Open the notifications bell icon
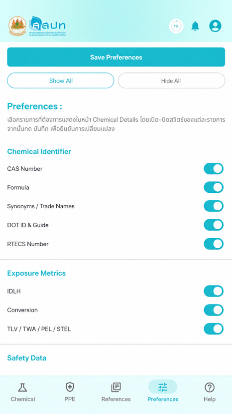Viewport: 232px width, 414px height. coord(195,26)
